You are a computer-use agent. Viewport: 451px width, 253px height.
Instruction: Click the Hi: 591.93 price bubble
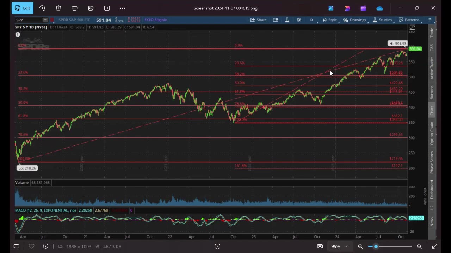[397, 44]
